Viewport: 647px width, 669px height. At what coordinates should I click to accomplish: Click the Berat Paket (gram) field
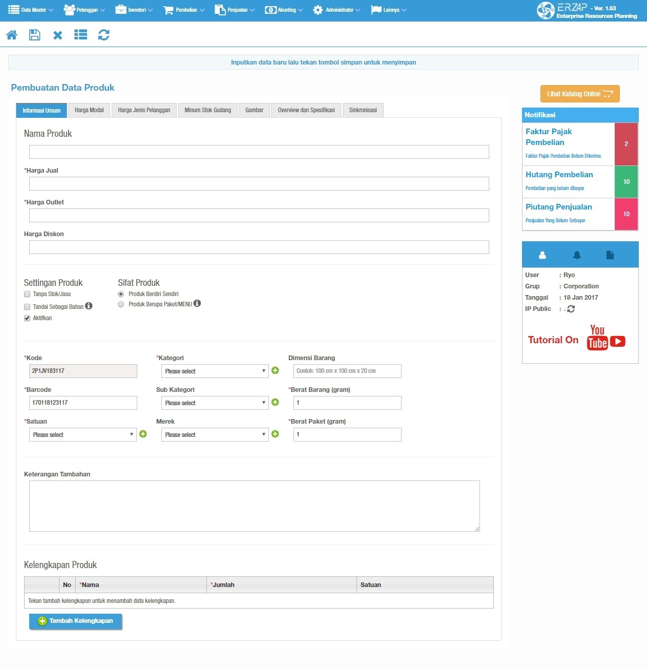pos(347,434)
